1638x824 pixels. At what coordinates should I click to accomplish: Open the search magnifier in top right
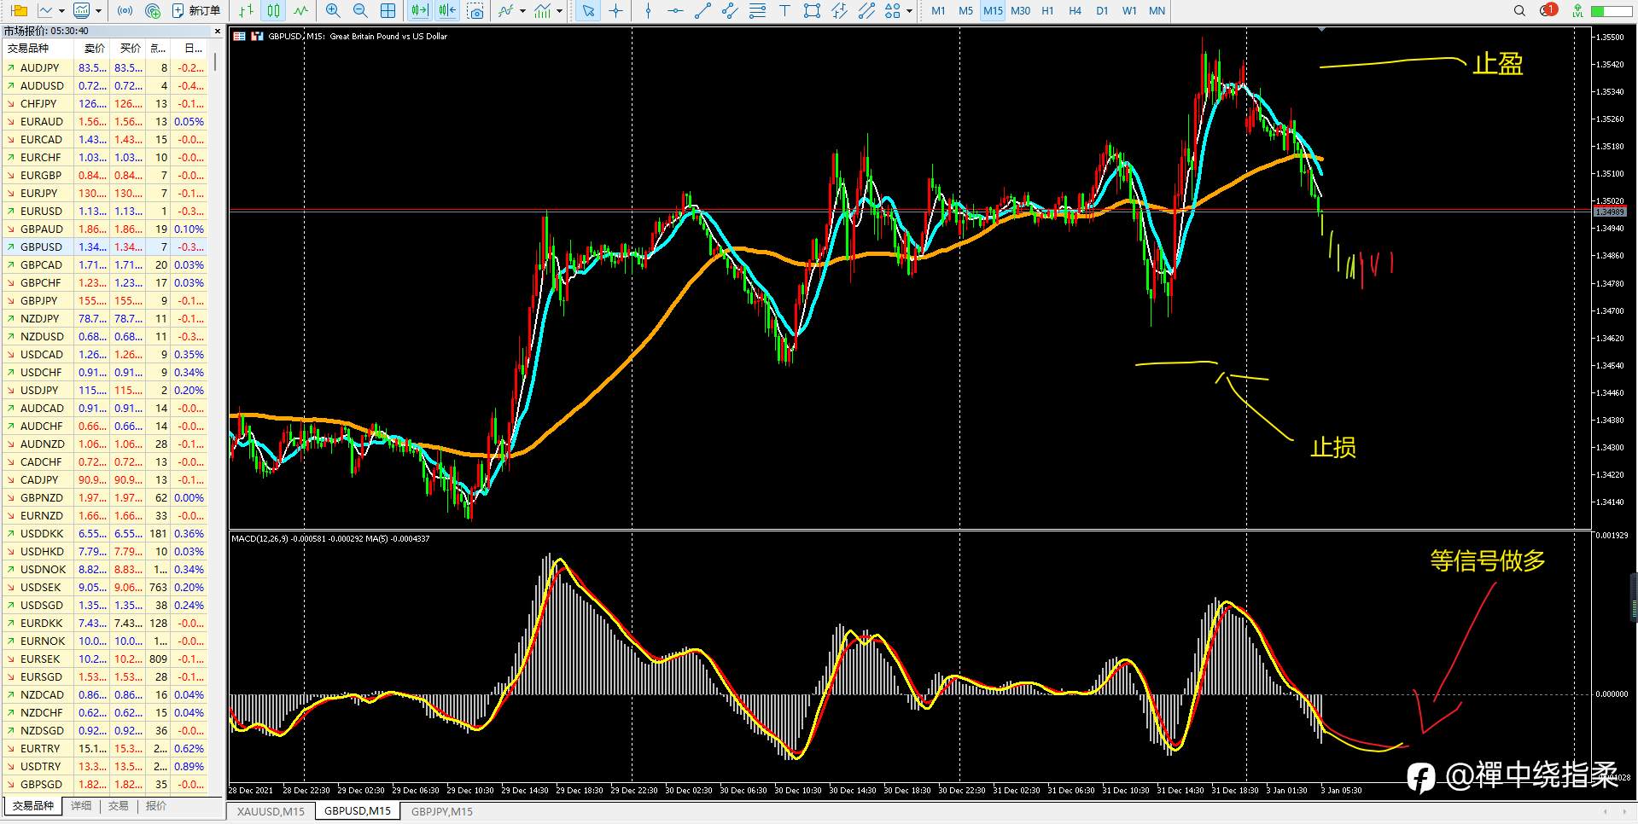point(1519,11)
